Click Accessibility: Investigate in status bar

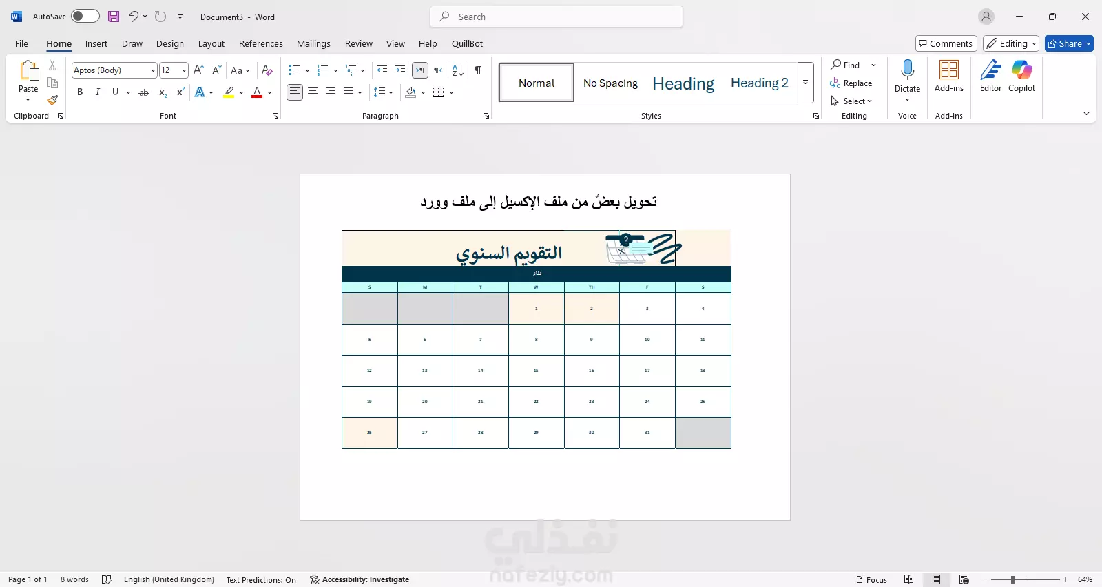pyautogui.click(x=360, y=579)
